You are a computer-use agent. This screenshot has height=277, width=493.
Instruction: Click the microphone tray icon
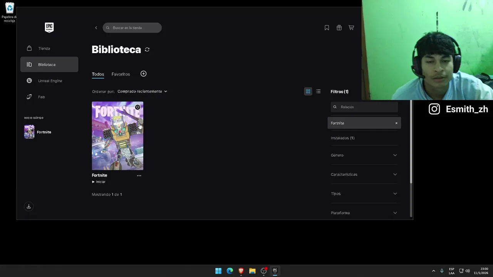(x=442, y=271)
